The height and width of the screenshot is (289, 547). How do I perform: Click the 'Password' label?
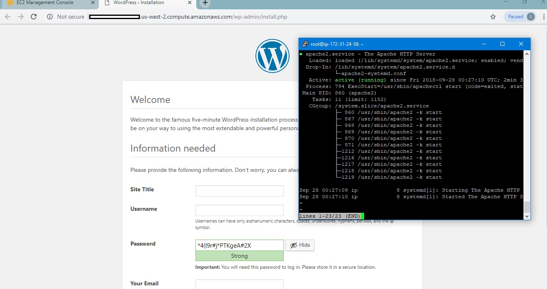pos(143,244)
